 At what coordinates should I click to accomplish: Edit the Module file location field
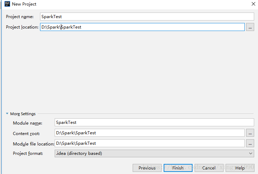coord(150,143)
